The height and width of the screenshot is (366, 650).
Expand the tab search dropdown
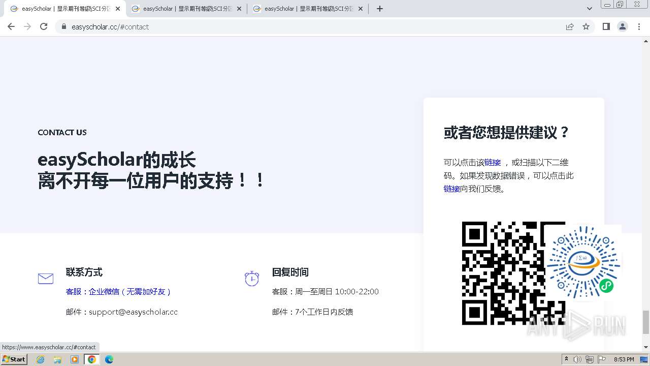point(590,9)
